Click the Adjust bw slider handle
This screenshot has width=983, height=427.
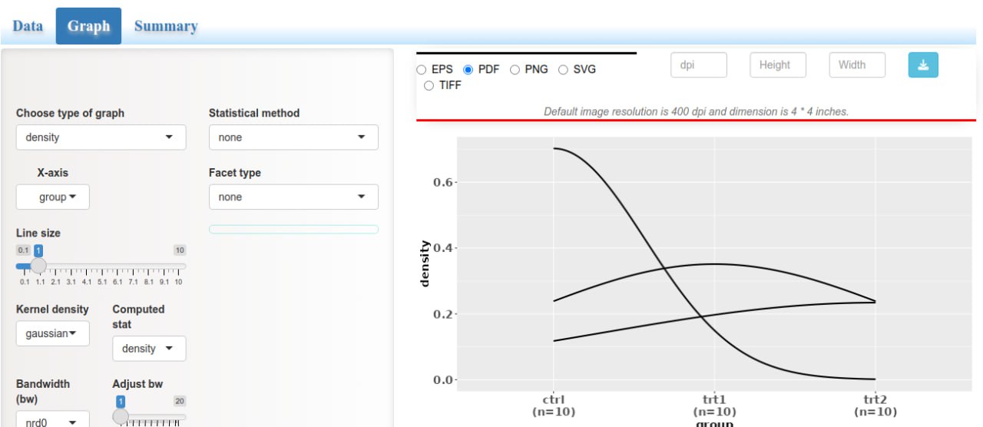point(121,416)
